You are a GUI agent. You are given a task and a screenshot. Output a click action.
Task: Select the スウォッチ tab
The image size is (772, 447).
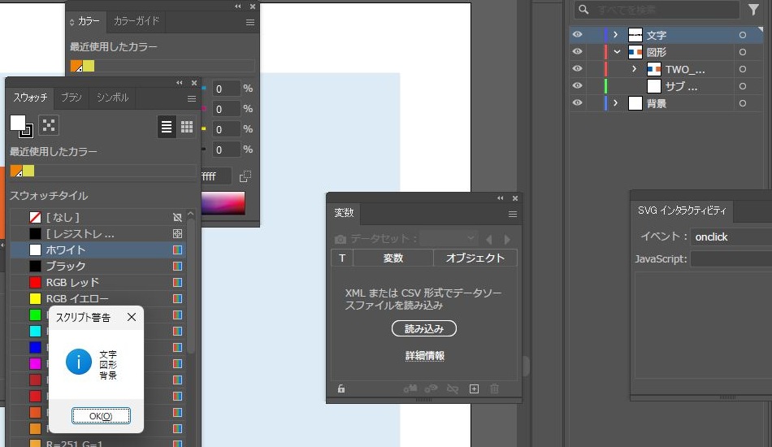pos(30,98)
